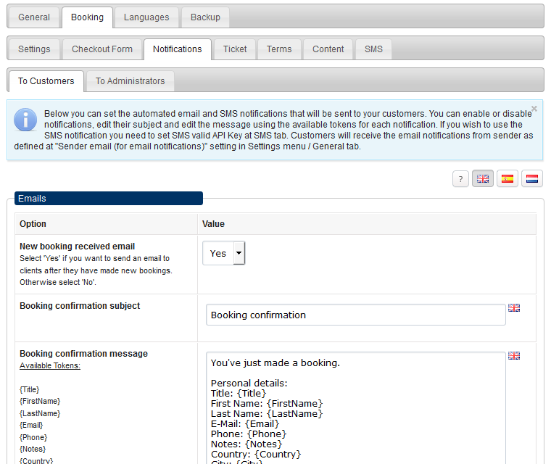Select the Notifications tab
Image resolution: width=551 pixels, height=464 pixels.
(x=178, y=49)
